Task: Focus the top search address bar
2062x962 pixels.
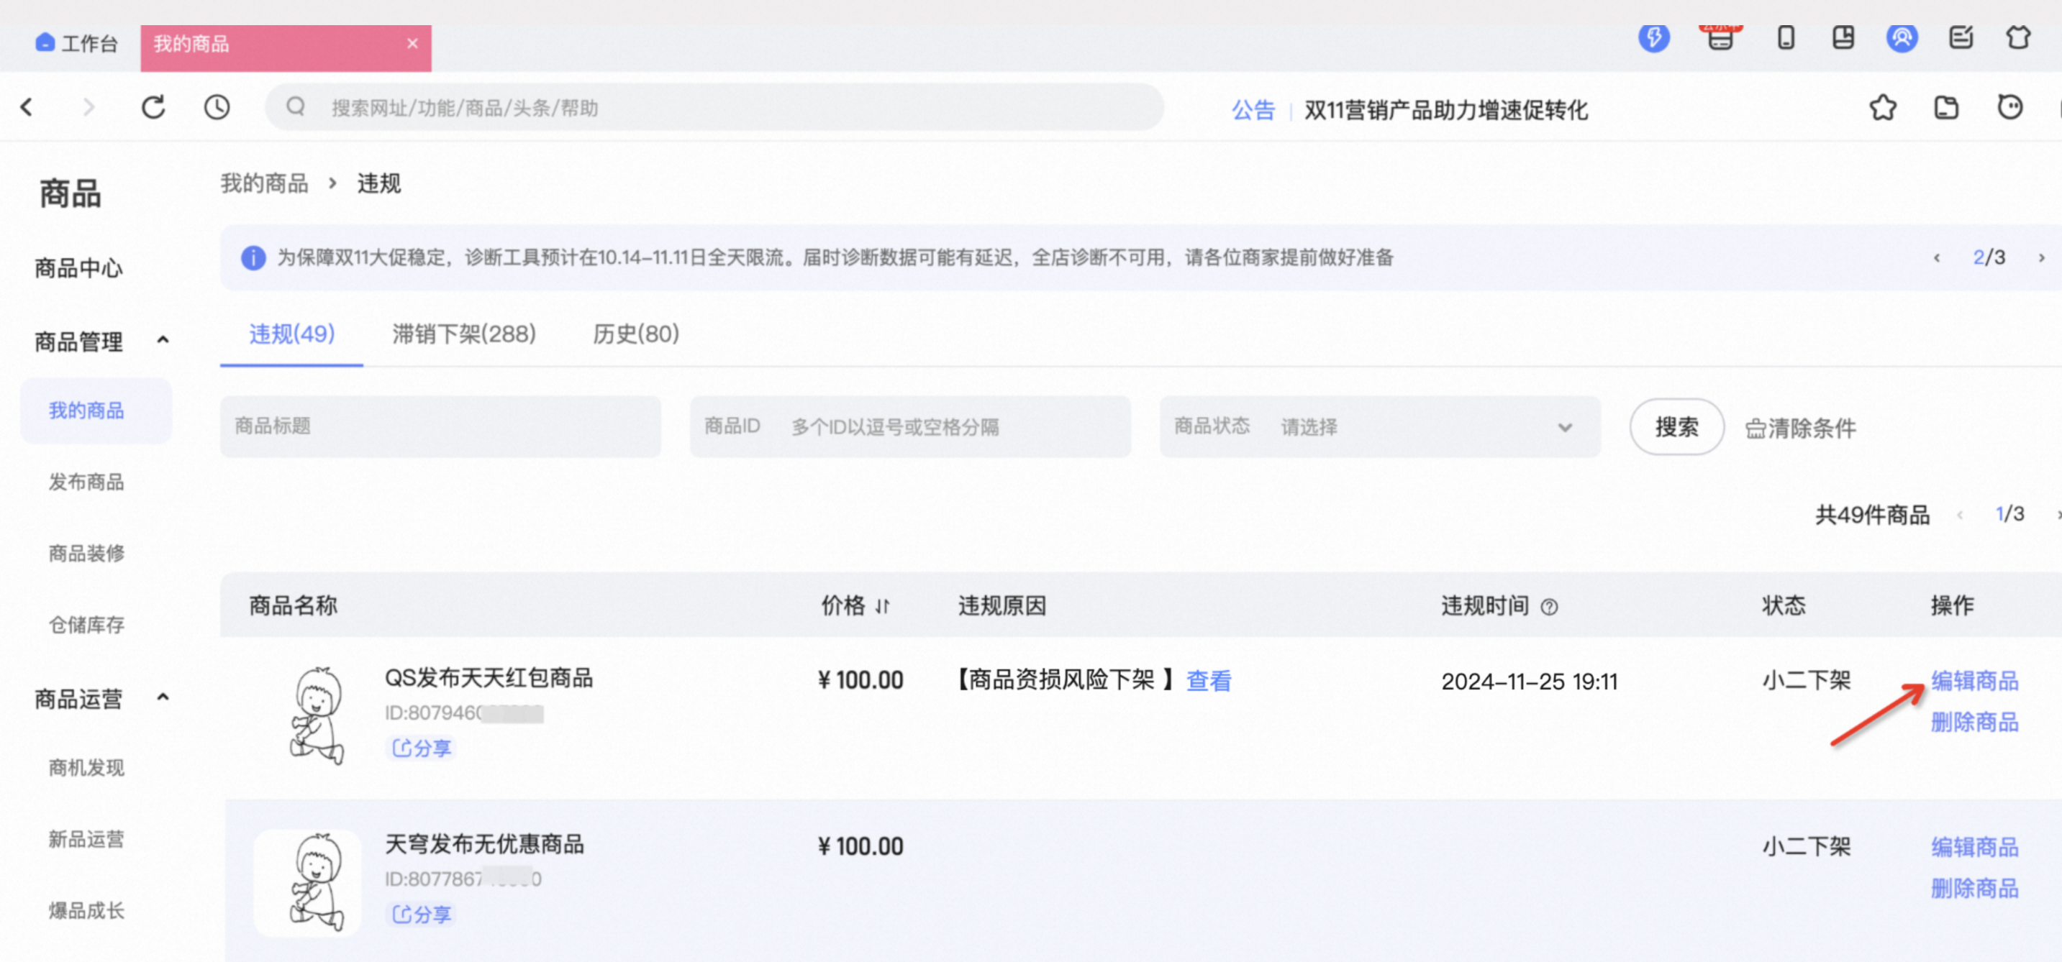Action: point(714,107)
